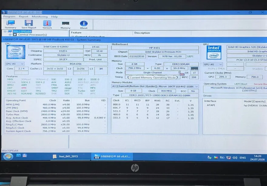This screenshot has height=186, width=267.
Task: Click the safely remove hardware tray icon
Action: [209, 157]
